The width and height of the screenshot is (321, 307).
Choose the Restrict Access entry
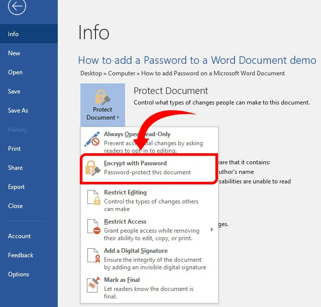pyautogui.click(x=149, y=230)
